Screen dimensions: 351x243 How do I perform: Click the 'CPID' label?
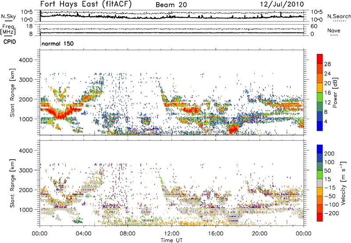(10, 42)
